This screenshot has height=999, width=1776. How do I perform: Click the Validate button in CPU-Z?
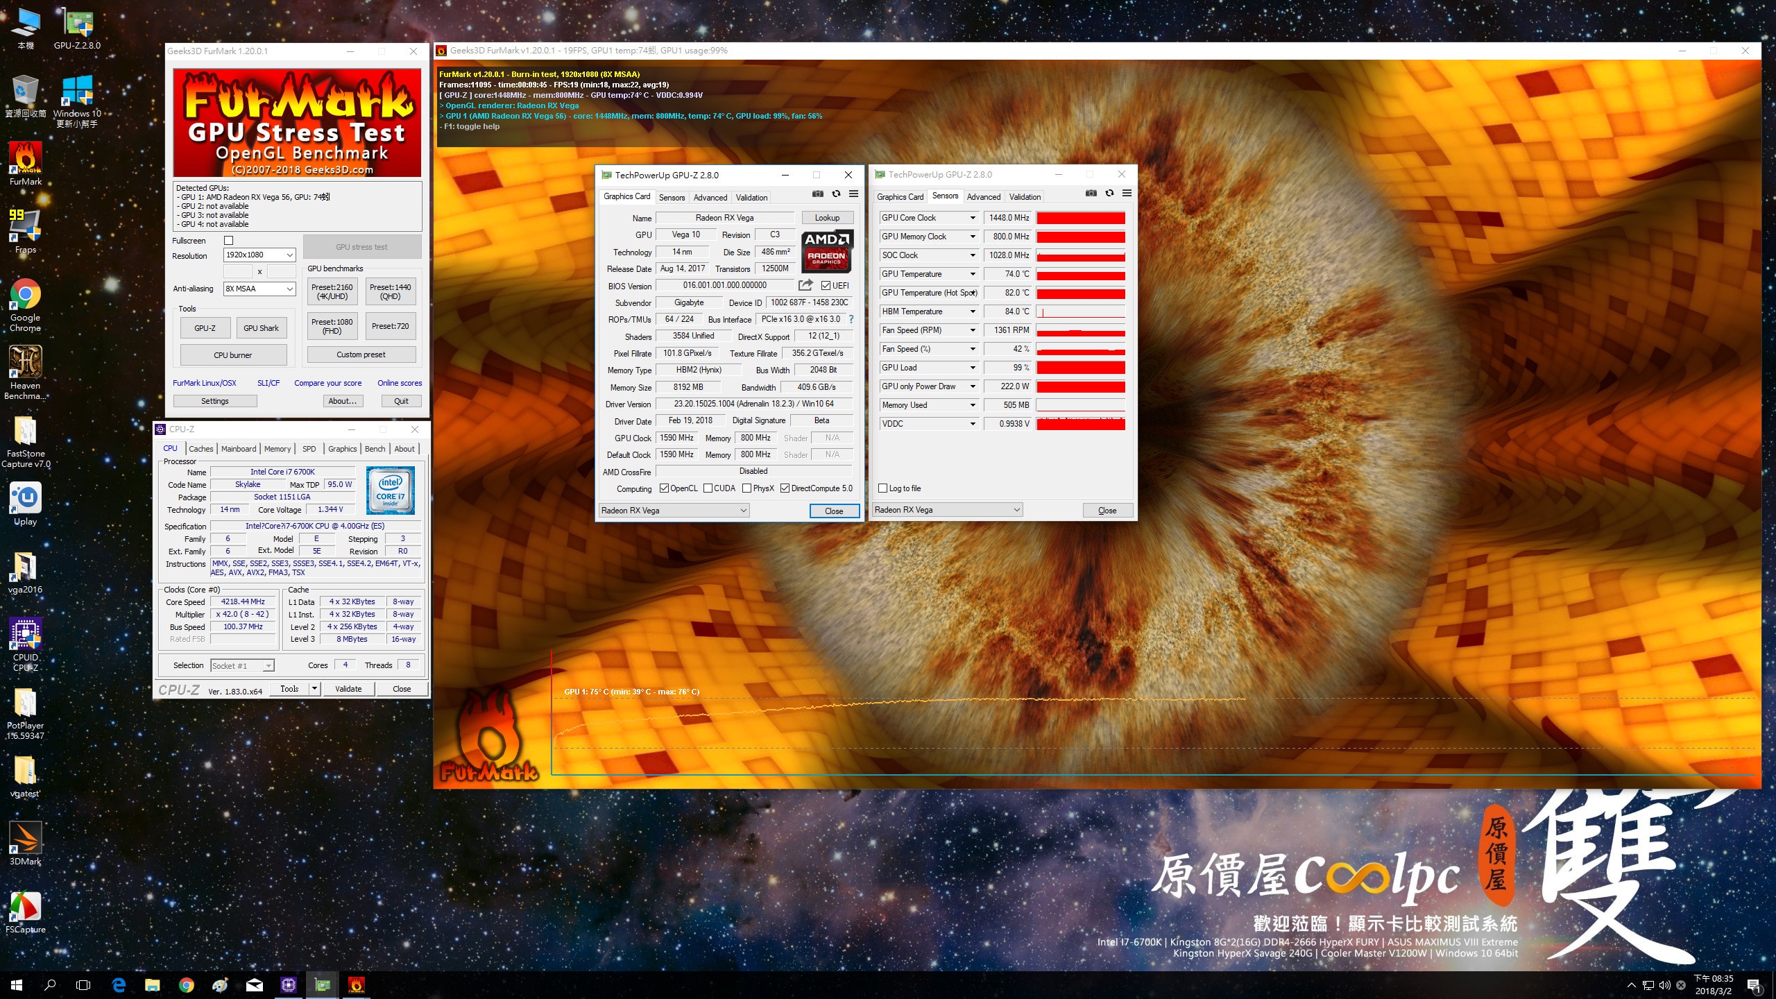click(x=348, y=688)
